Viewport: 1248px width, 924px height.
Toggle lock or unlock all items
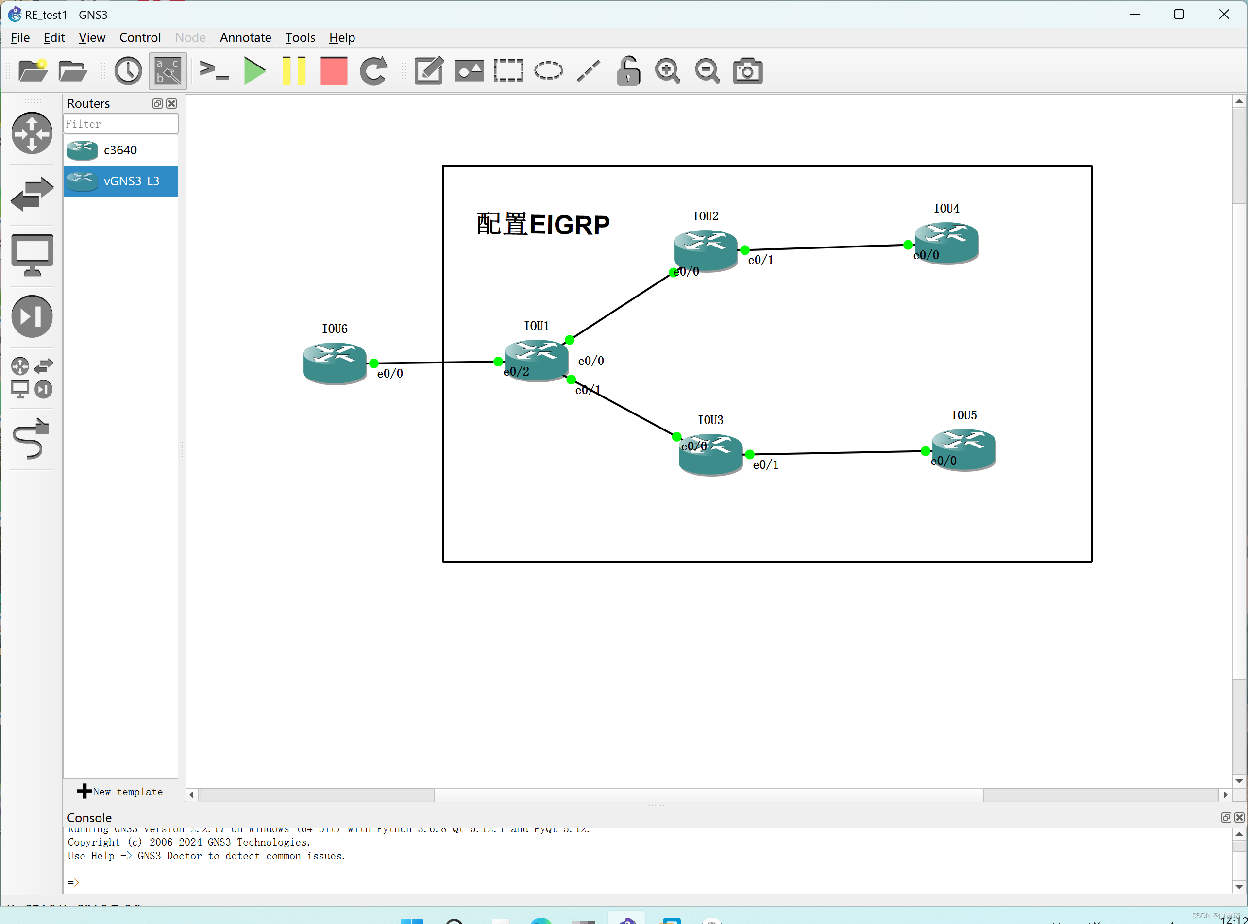pyautogui.click(x=628, y=71)
